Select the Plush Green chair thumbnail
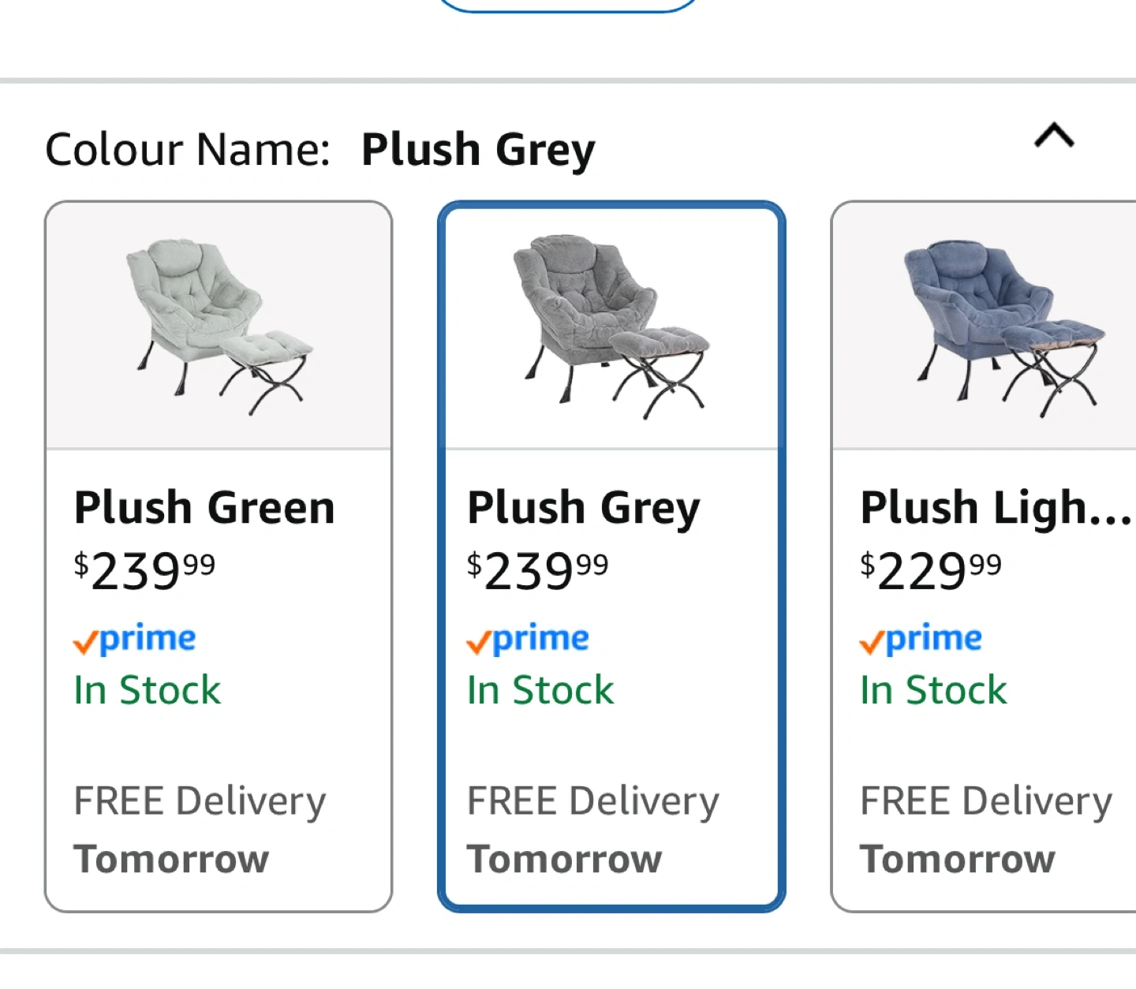The image size is (1136, 989). pyautogui.click(x=219, y=327)
